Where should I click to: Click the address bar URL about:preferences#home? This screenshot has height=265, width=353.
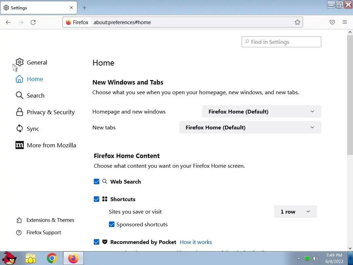(122, 22)
